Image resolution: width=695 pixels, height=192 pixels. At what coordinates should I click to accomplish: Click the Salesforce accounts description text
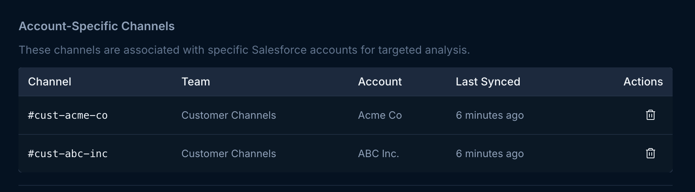tap(244, 50)
